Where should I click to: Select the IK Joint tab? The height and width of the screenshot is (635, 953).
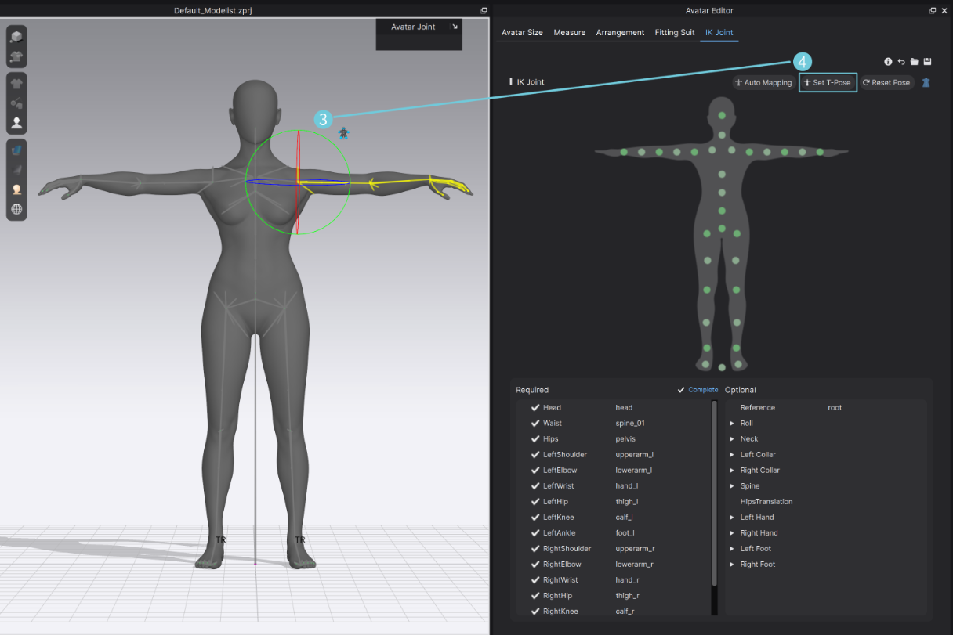coord(719,33)
